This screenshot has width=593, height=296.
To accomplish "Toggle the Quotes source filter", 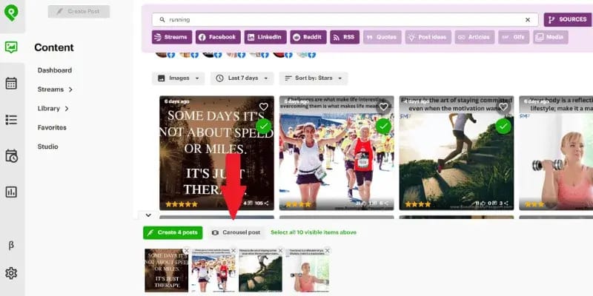I will (x=382, y=37).
